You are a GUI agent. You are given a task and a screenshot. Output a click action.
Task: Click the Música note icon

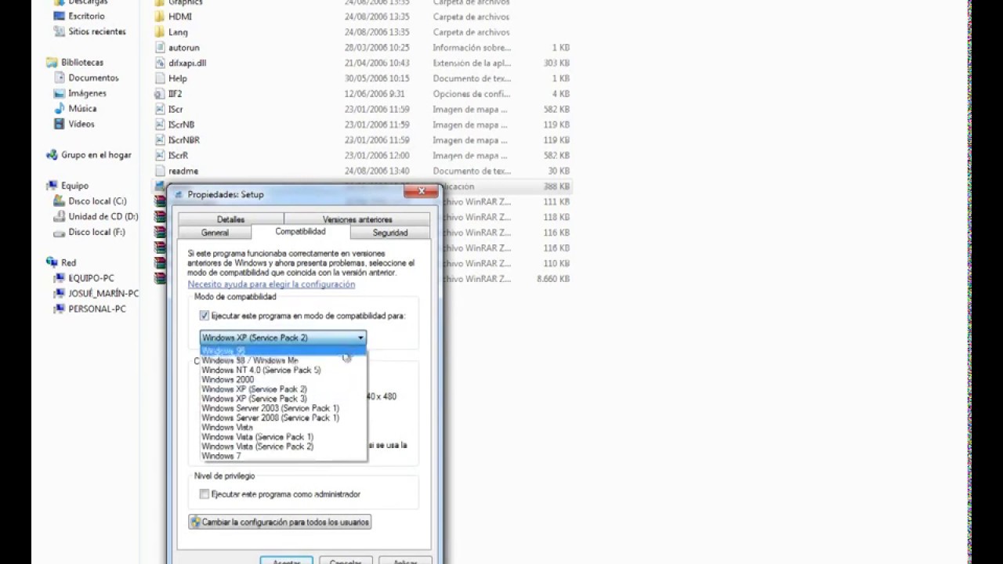(x=60, y=108)
